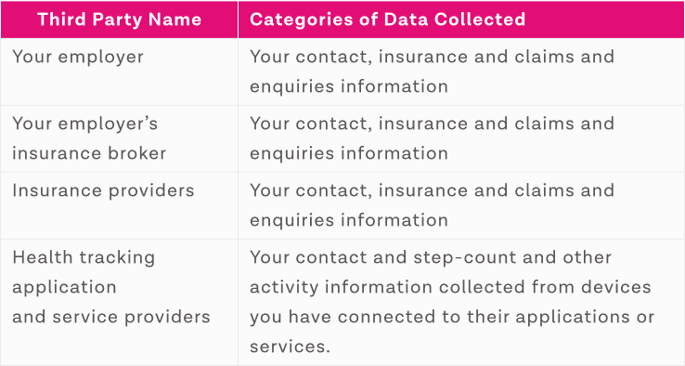Click the words 'insurance broker'
685x366 pixels.
(x=89, y=153)
